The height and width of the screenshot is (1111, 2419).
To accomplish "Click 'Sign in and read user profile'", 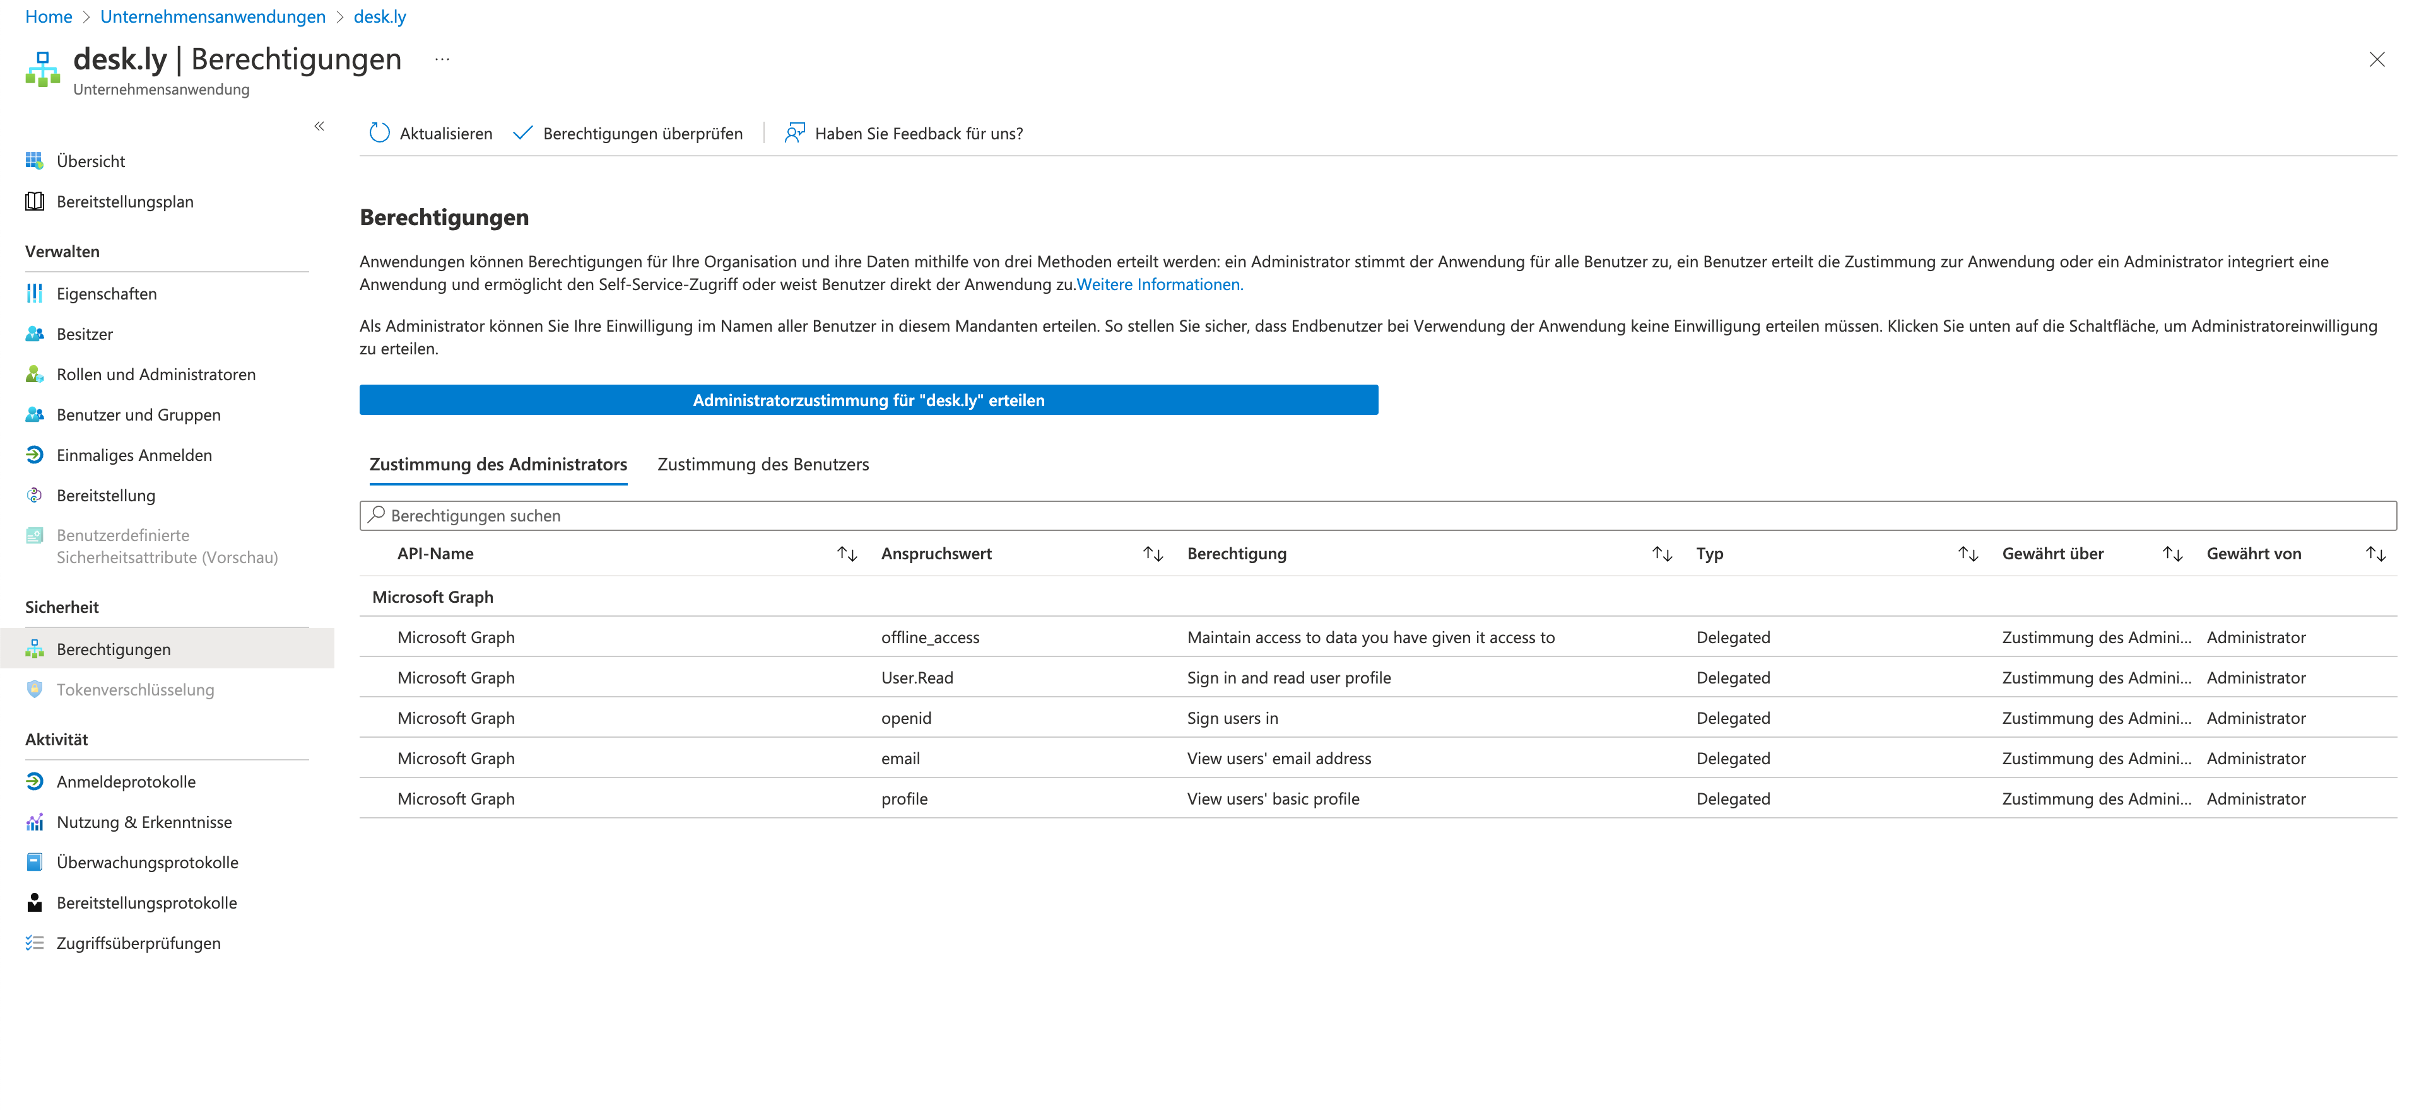I will (1290, 677).
